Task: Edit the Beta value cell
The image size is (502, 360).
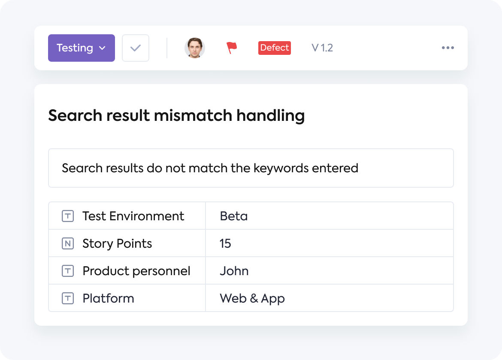Action: [x=330, y=216]
